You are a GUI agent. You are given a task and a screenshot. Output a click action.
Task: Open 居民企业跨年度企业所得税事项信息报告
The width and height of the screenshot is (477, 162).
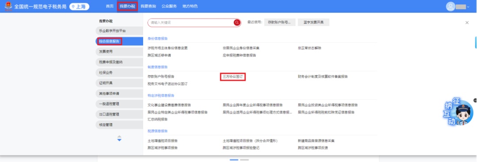(253, 105)
